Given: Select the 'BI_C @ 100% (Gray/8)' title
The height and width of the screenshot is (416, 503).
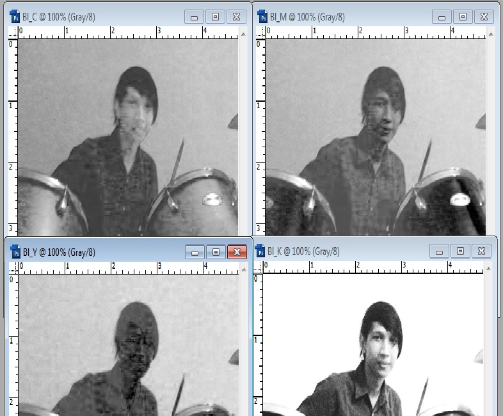Looking at the screenshot, I should point(59,17).
